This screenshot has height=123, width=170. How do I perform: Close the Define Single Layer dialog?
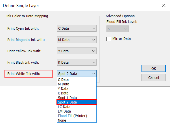[164, 5]
